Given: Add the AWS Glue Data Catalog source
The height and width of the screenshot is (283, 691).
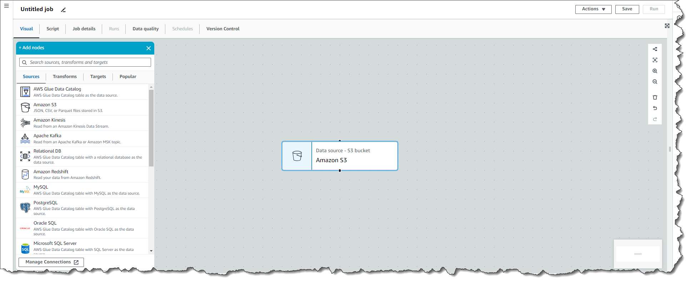Looking at the screenshot, I should click(82, 92).
